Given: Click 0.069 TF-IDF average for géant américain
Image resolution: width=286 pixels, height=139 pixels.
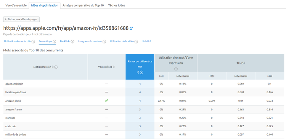Looking at the screenshot, I should 241,84.
